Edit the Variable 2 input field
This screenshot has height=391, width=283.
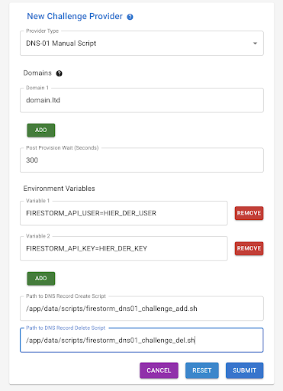click(124, 248)
